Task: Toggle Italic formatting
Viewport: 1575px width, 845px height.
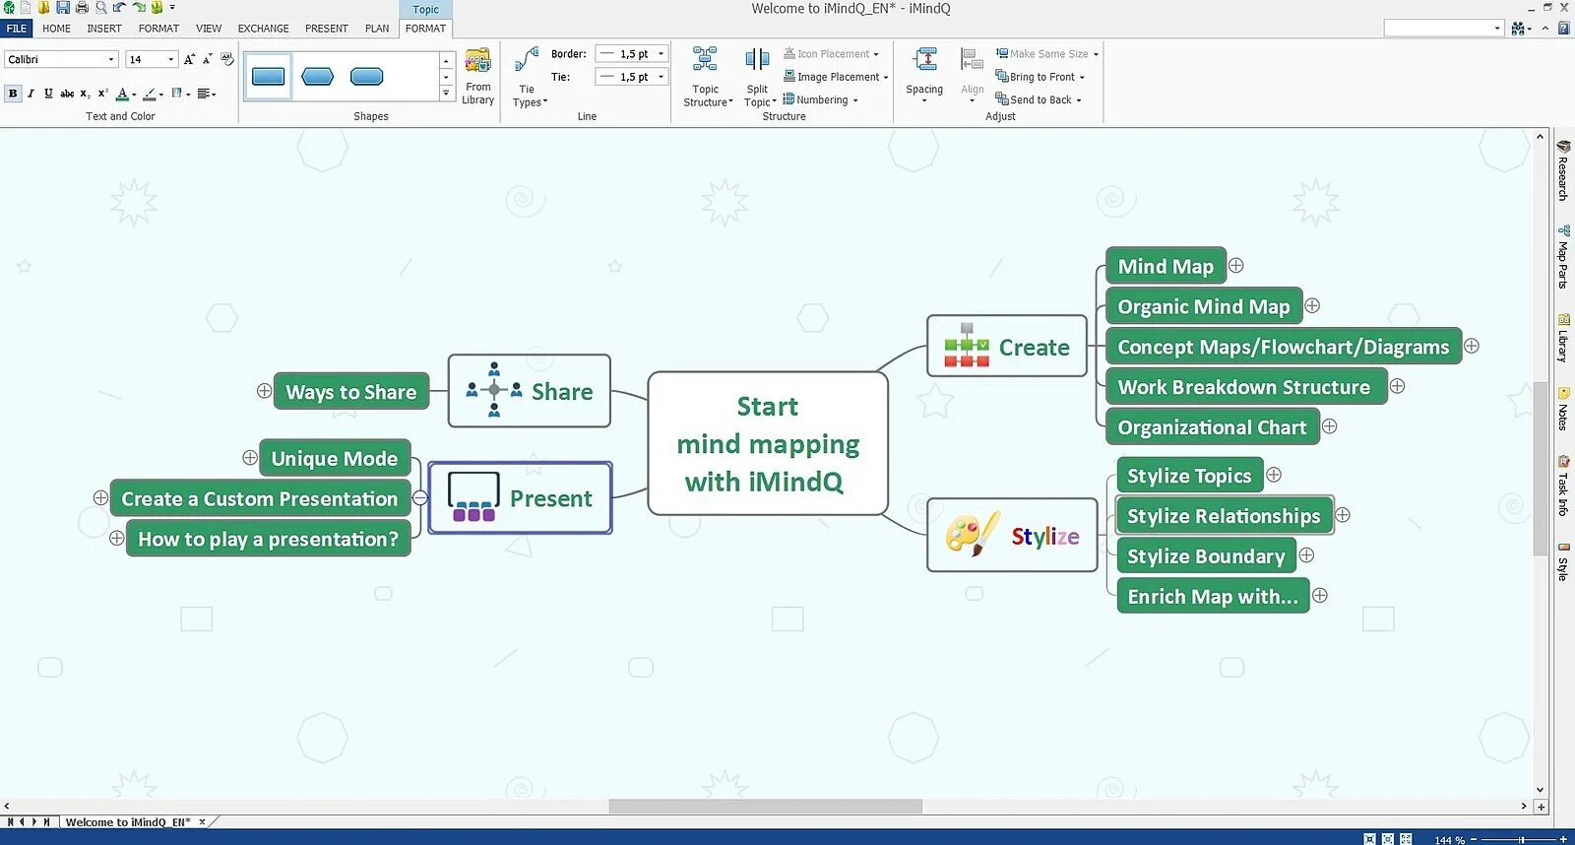Action: pyautogui.click(x=31, y=94)
